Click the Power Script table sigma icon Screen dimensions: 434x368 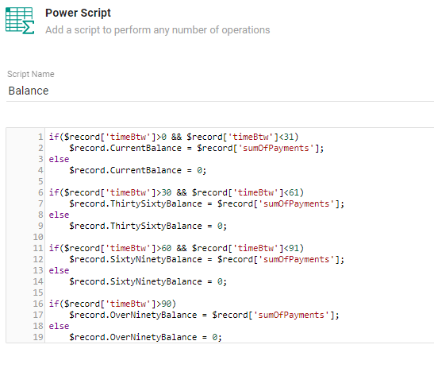point(20,21)
